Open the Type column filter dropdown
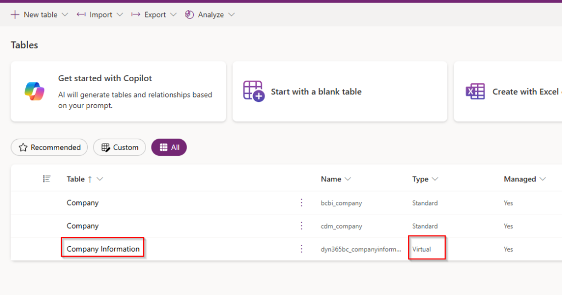Viewport: 562px width, 295px height. [435, 179]
